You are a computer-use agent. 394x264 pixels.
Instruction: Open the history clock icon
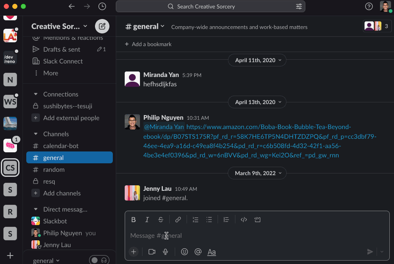click(x=102, y=6)
